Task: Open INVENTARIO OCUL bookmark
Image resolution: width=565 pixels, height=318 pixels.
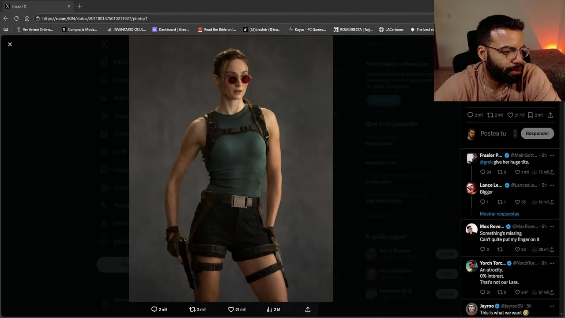Action: (x=126, y=30)
